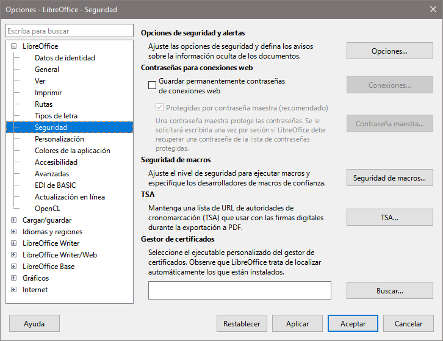Open the TSA... dialog
The width and height of the screenshot is (443, 341).
(x=389, y=217)
